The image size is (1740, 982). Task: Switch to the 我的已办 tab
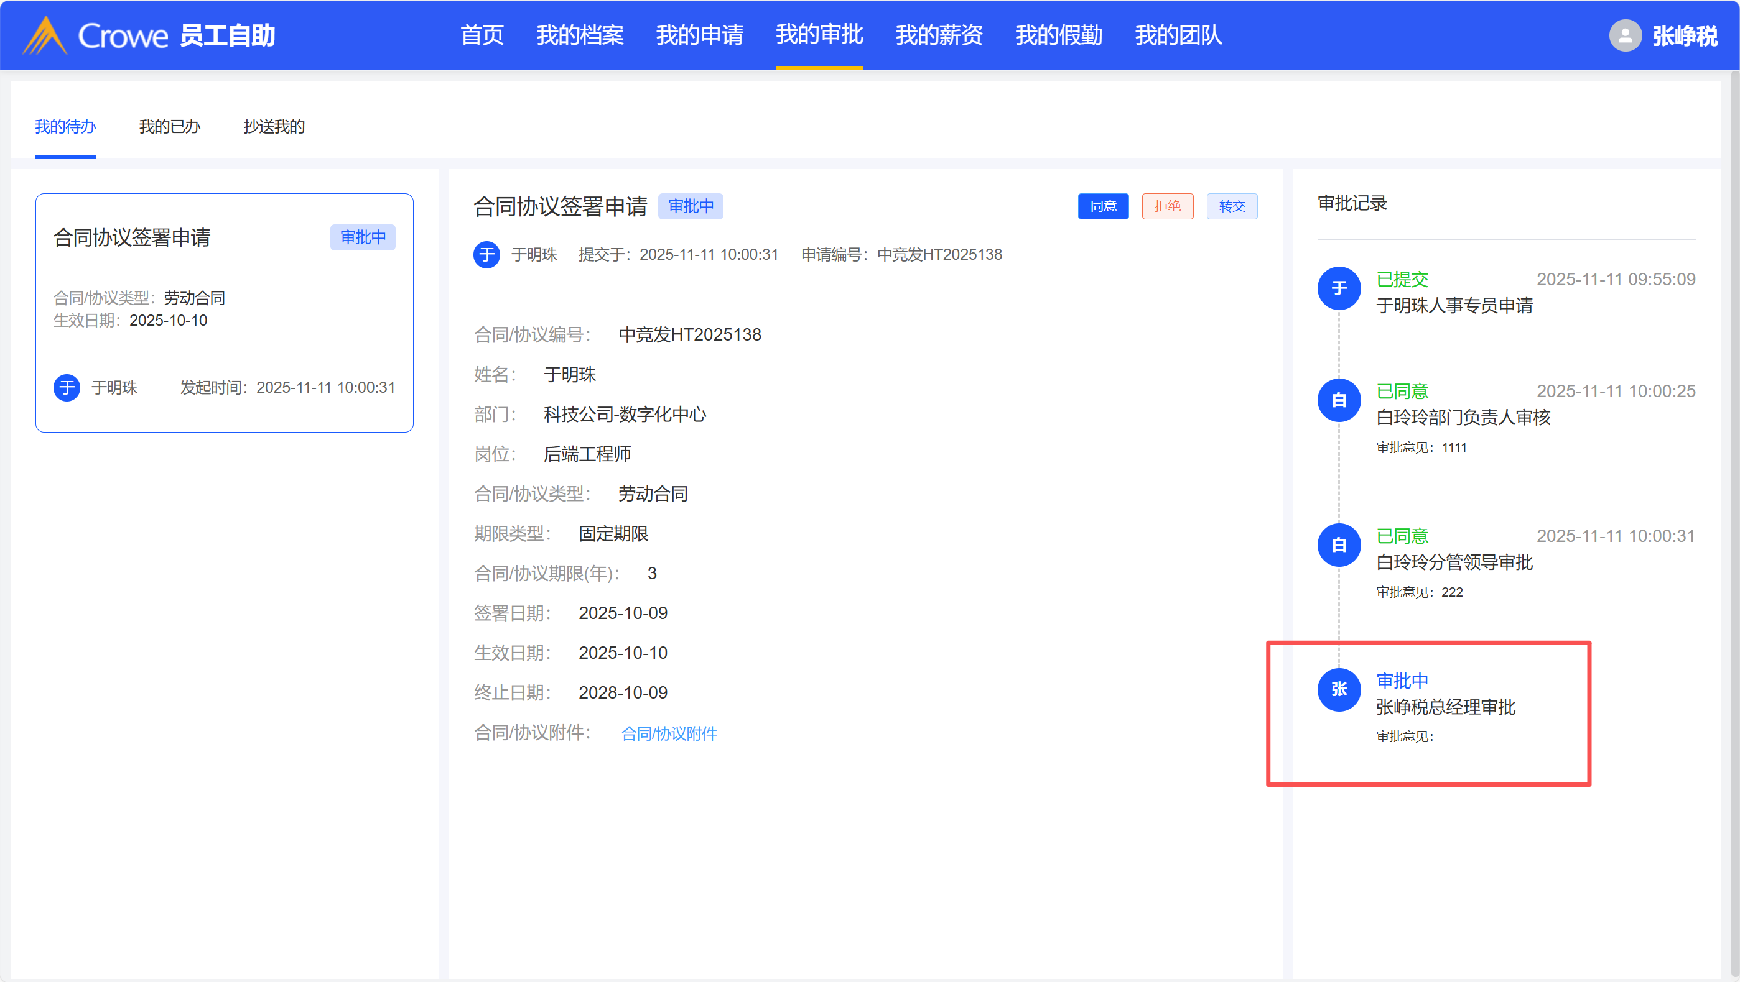[170, 126]
